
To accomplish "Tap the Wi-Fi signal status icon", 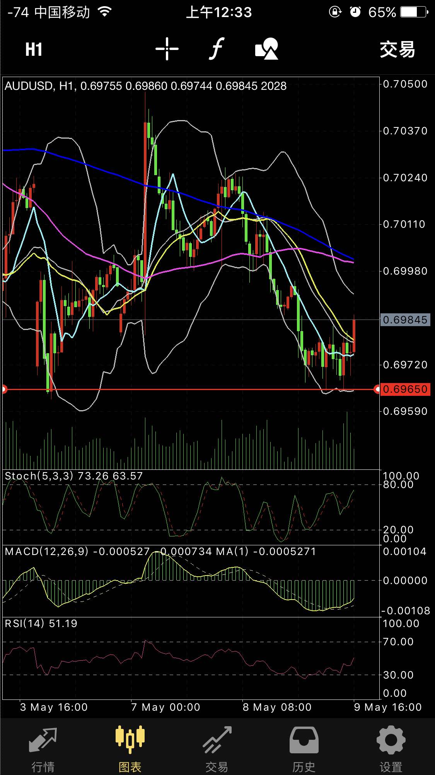I will (105, 12).
